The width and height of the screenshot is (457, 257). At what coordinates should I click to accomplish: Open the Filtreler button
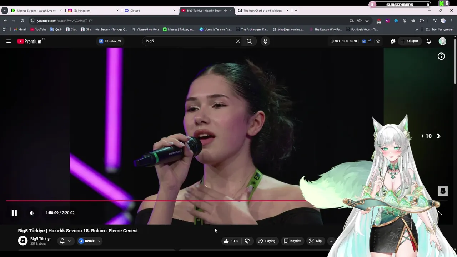110,41
